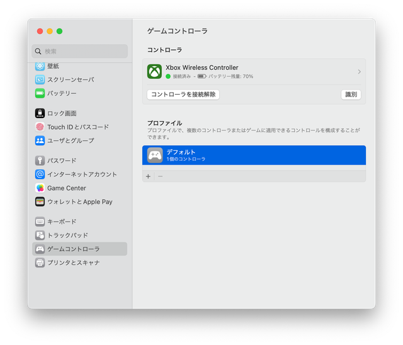Click the 識別 identify button
The width and height of the screenshot is (403, 345).
pos(351,95)
